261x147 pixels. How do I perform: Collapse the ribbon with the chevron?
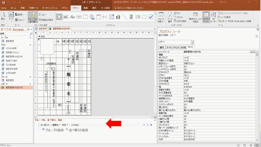click(258, 25)
